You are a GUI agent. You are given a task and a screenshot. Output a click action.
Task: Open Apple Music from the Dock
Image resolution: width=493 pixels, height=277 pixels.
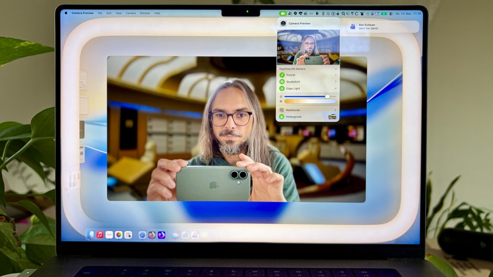pos(99,234)
